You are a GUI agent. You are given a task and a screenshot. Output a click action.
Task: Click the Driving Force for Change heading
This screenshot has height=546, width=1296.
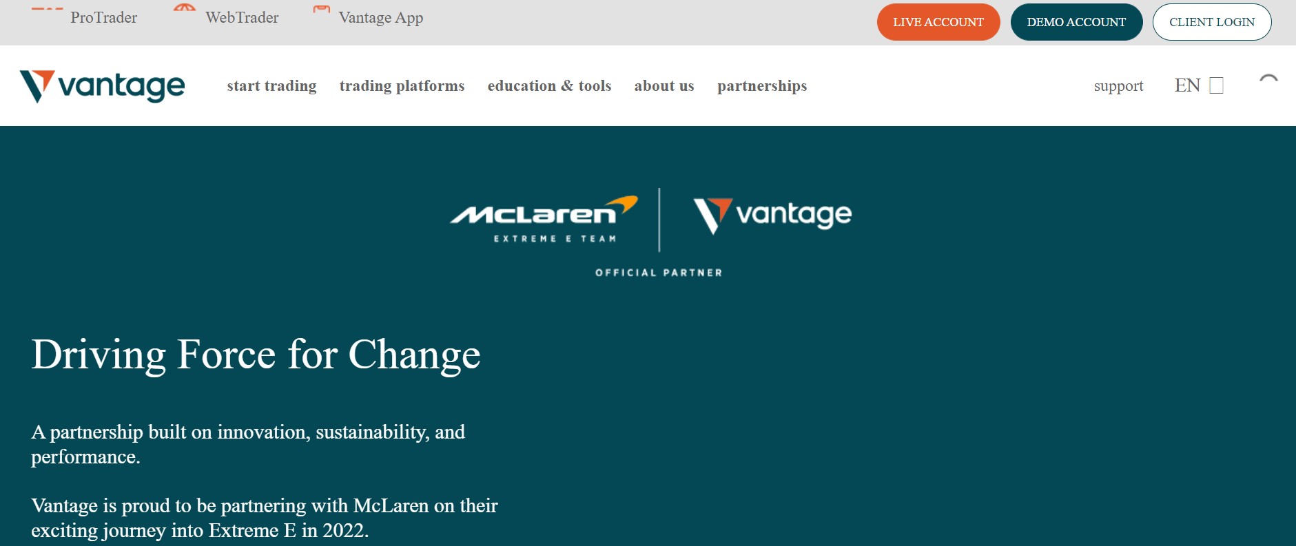256,355
